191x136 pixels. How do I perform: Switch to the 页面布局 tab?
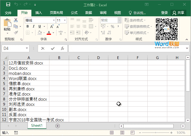[x=56, y=13]
